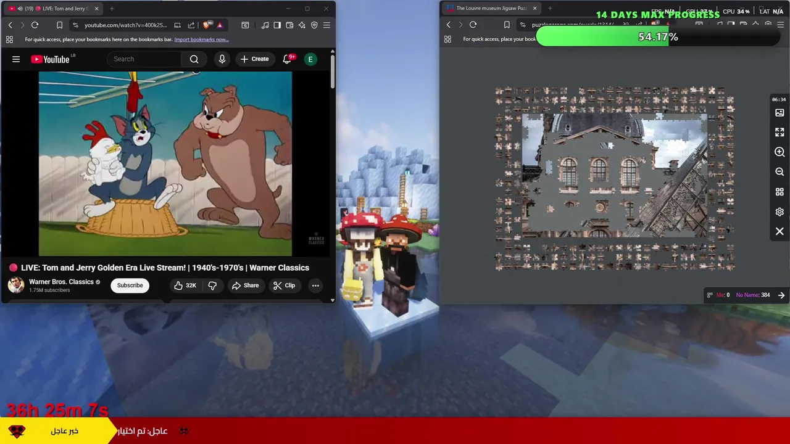Open YouTube notifications bell
Screen dimensions: 790x444
click(x=287, y=59)
